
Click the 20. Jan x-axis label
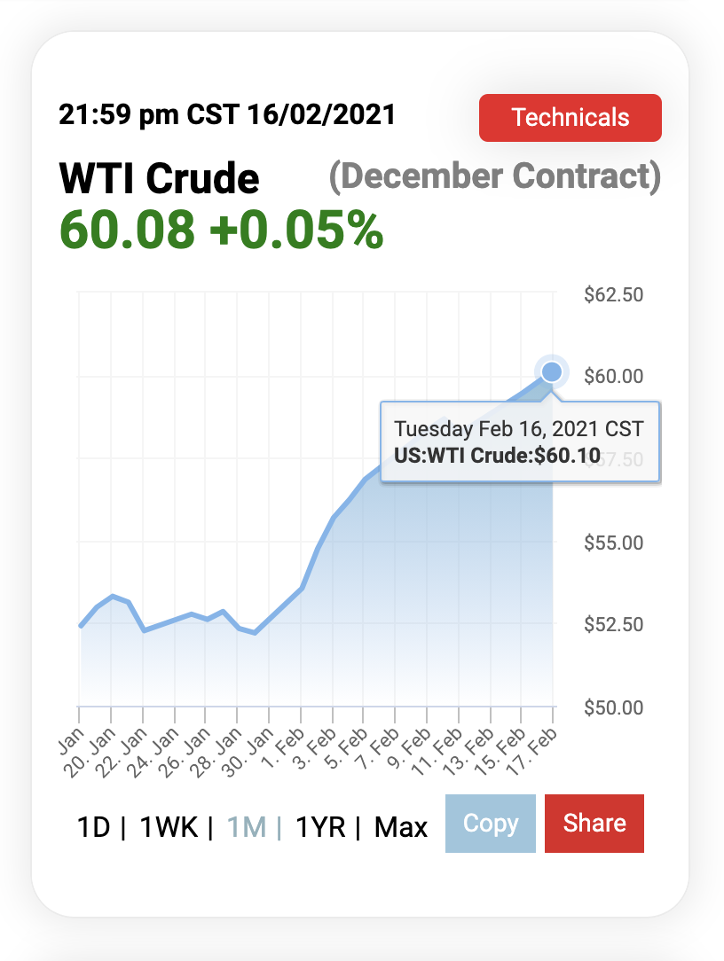coord(92,753)
